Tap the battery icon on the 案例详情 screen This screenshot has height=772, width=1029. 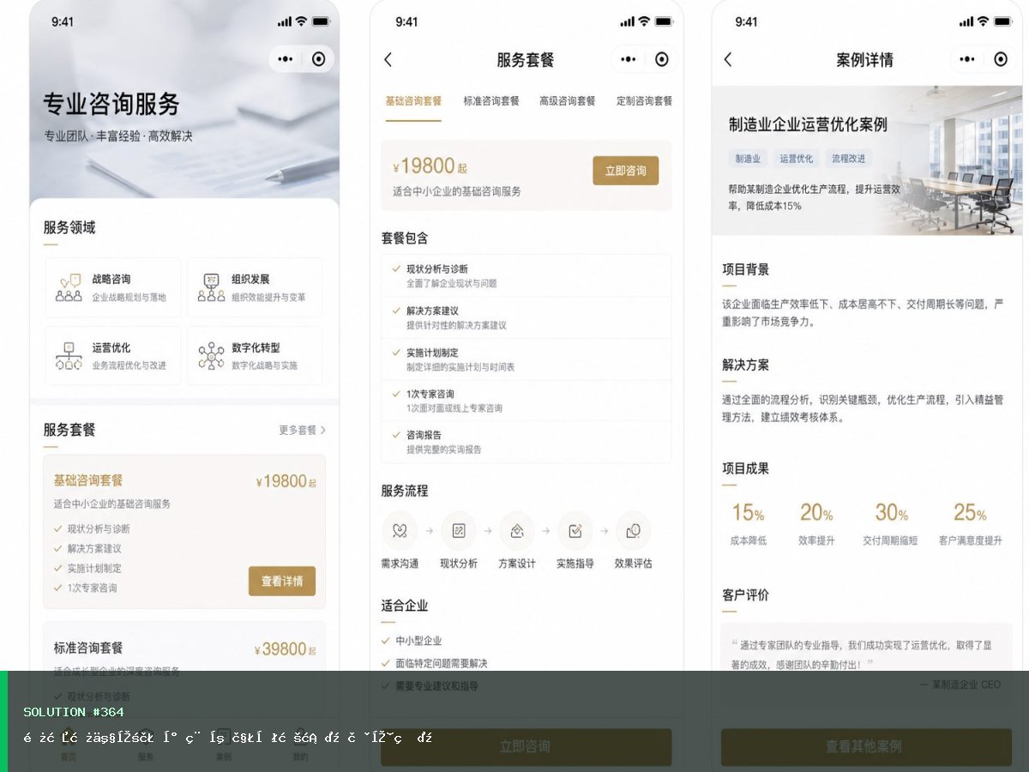point(1003,21)
